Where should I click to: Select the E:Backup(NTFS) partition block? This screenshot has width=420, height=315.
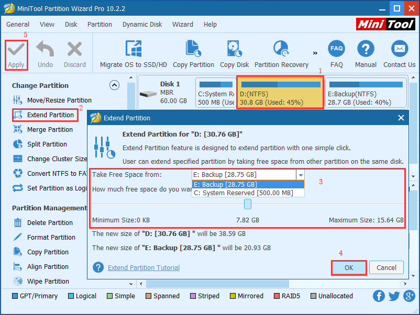coord(366,93)
